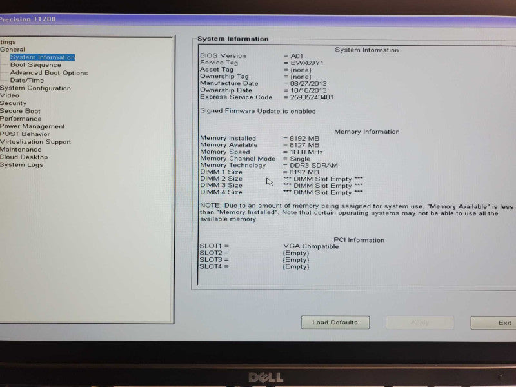
Task: Click the Service Tag value BWX69Y1
Action: coord(307,63)
